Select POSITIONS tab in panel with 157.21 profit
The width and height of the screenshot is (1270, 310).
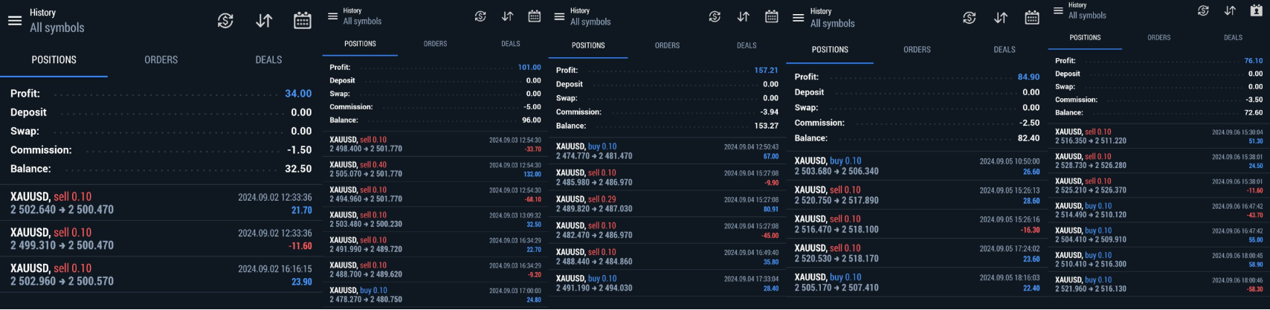pyautogui.click(x=588, y=45)
